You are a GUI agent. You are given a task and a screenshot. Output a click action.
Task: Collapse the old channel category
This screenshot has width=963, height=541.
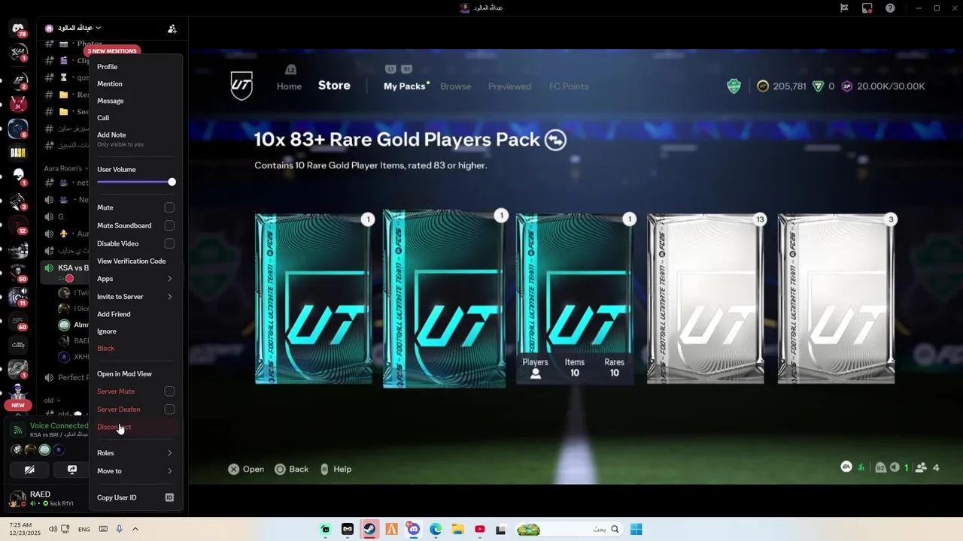pos(51,400)
